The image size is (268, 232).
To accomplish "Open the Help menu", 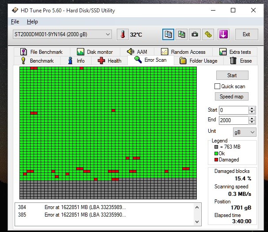I will (32, 22).
